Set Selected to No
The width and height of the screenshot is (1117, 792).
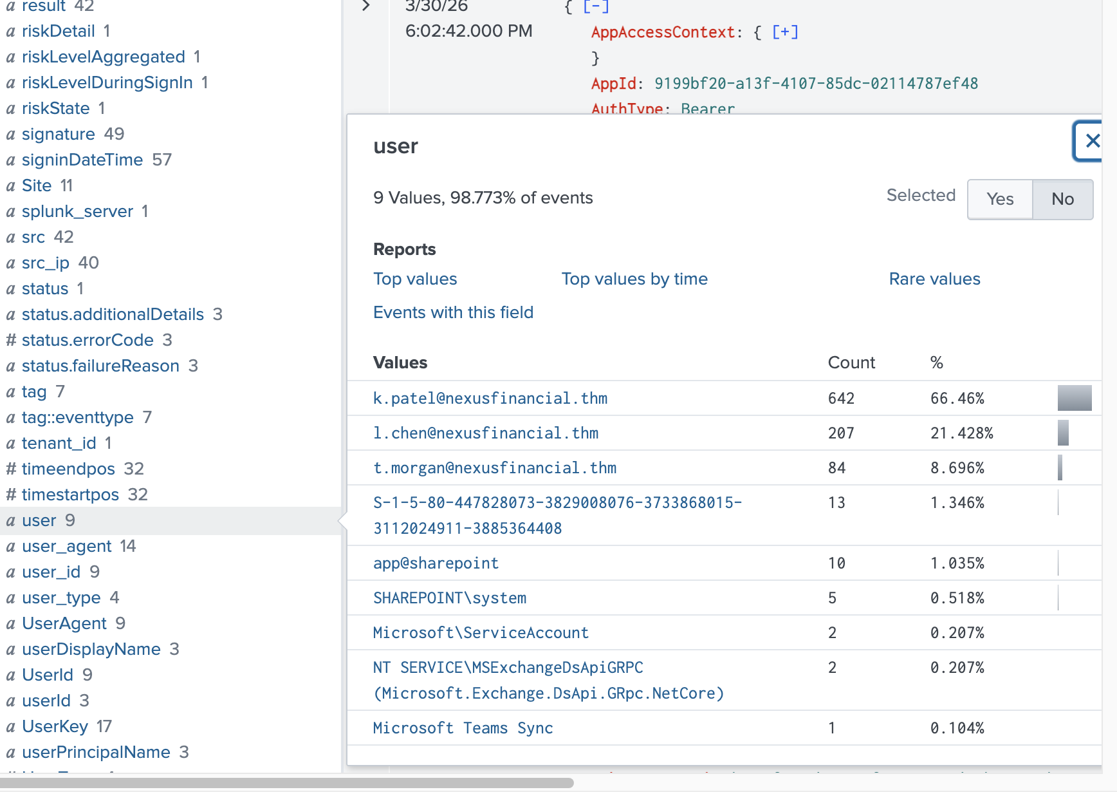[1062, 199]
